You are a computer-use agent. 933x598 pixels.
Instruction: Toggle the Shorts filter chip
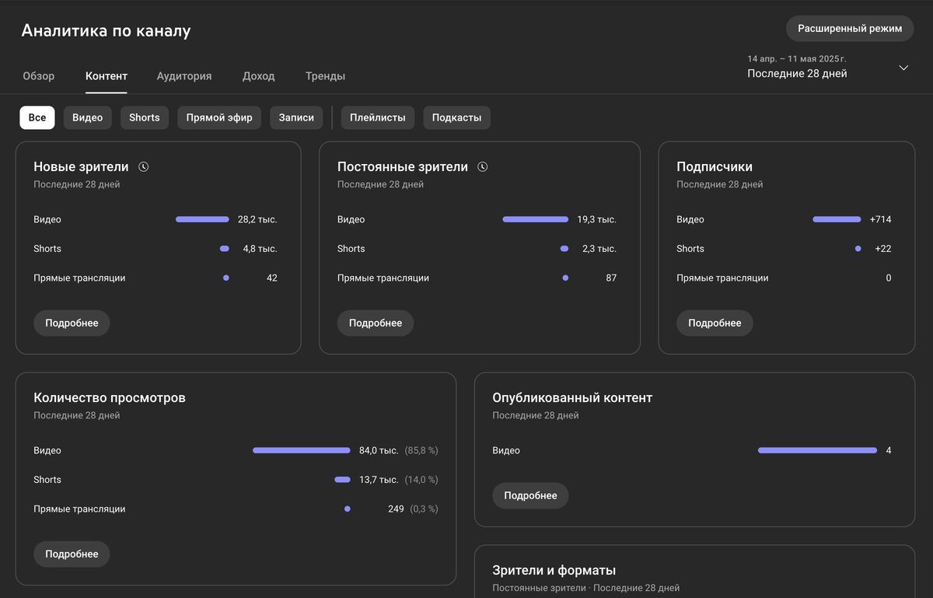[145, 117]
